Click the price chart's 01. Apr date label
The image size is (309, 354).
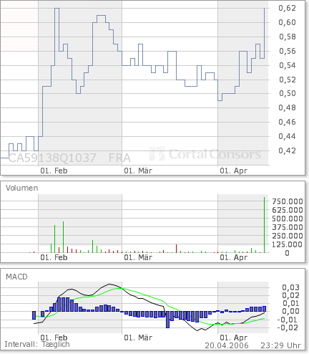tap(234, 171)
